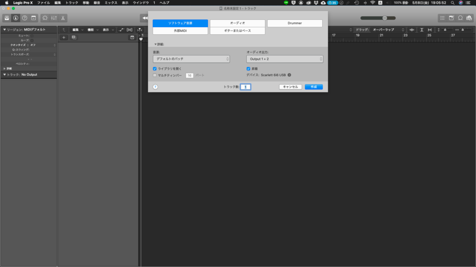Open the Library panel icon
476x267 pixels.
[7, 18]
